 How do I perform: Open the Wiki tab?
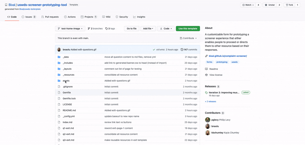(106, 17)
